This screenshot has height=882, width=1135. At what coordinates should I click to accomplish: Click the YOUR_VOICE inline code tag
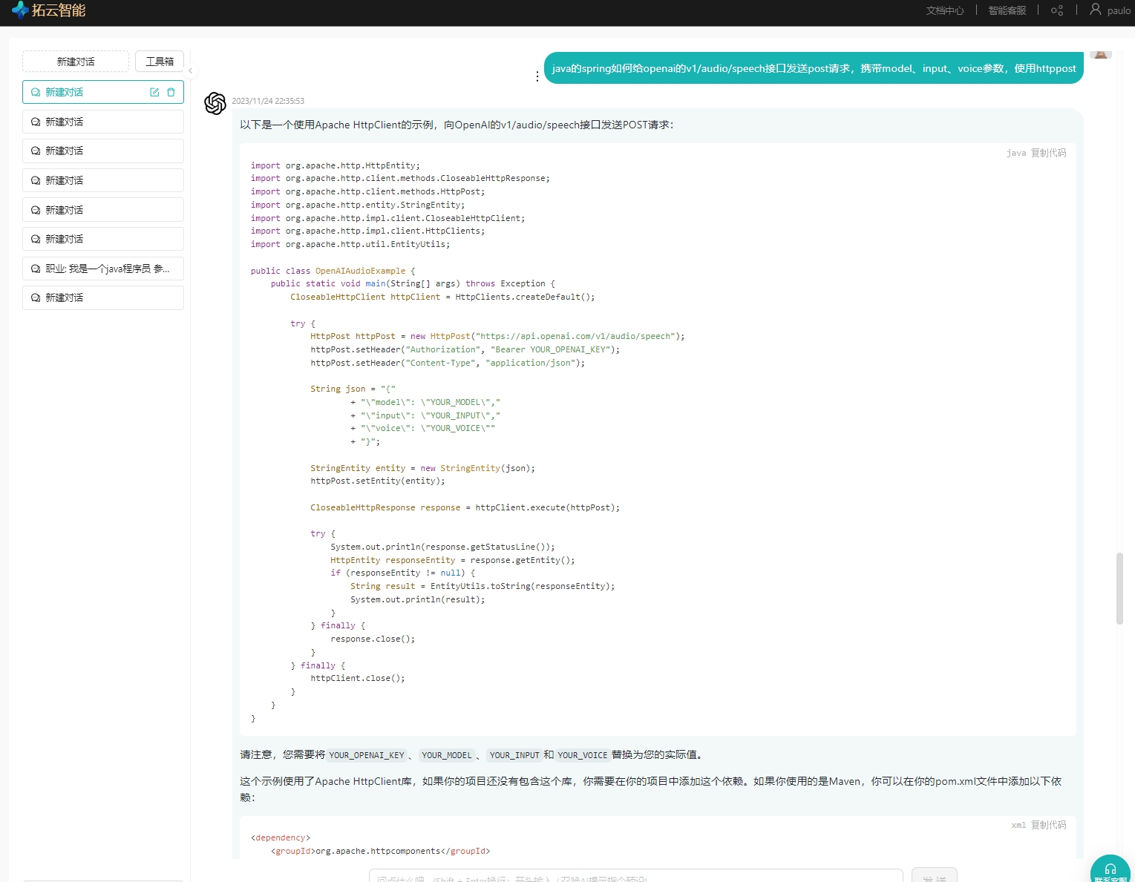click(583, 755)
